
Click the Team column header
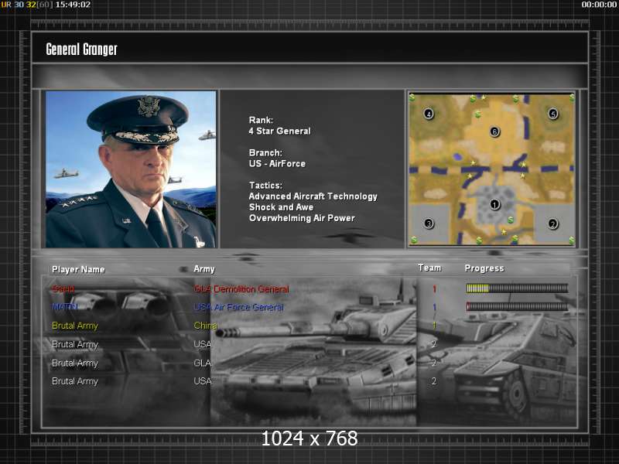coord(429,268)
